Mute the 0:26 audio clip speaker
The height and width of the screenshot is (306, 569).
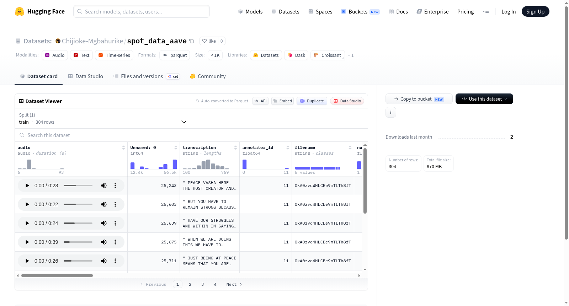[104, 261]
